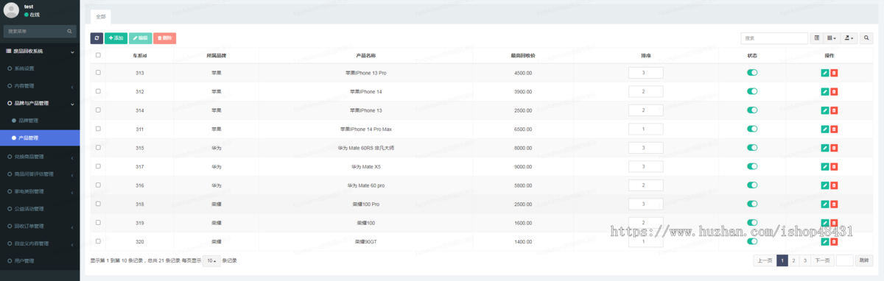Image resolution: width=884 pixels, height=281 pixels.
Task: Edit row 314 with pencil icon
Action: coord(824,110)
